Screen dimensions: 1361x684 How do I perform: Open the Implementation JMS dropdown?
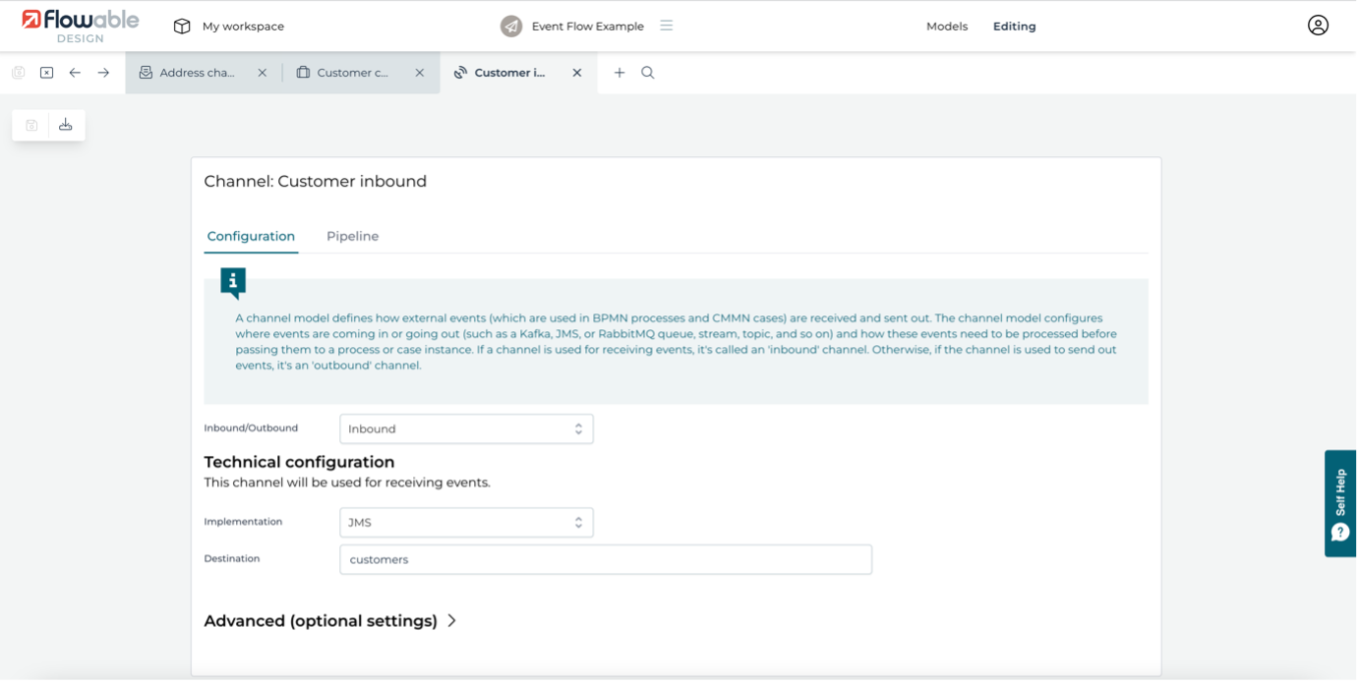click(466, 523)
